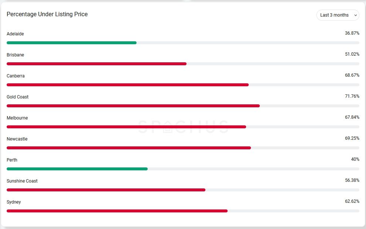Click Percentage Under Listing Price heading
Screen dimensions: 366x229
47,14
